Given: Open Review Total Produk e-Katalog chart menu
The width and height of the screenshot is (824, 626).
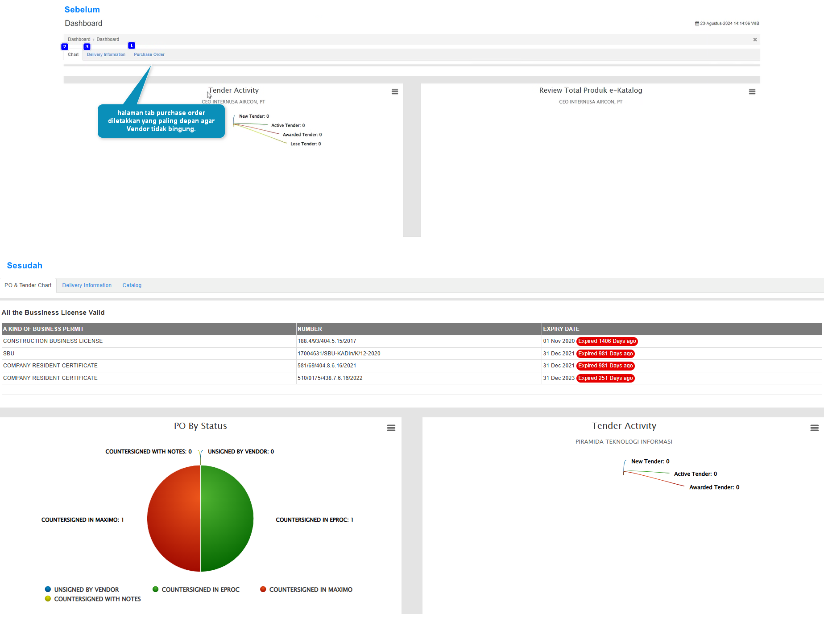Looking at the screenshot, I should pos(752,92).
